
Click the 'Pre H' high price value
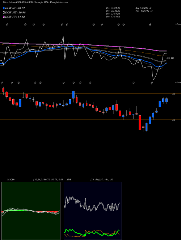[x=113, y=11]
